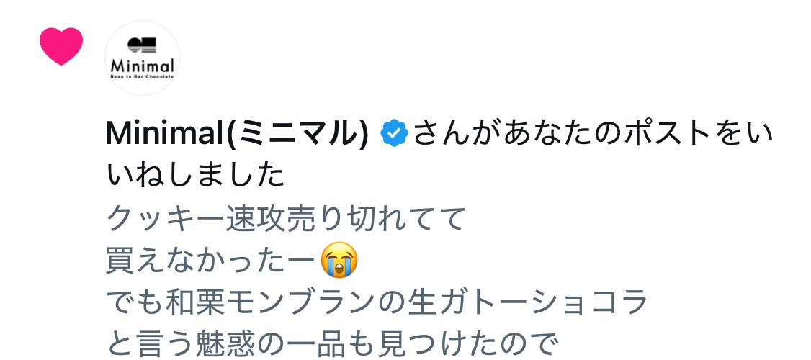
Task: Click the word あなた in the notification
Action: tap(547, 133)
